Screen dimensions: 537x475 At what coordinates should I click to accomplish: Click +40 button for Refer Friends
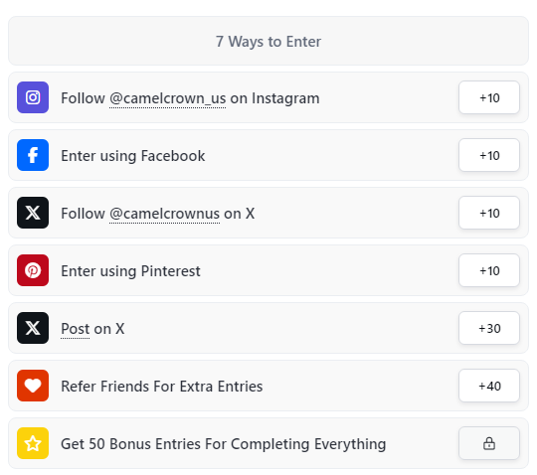point(489,386)
